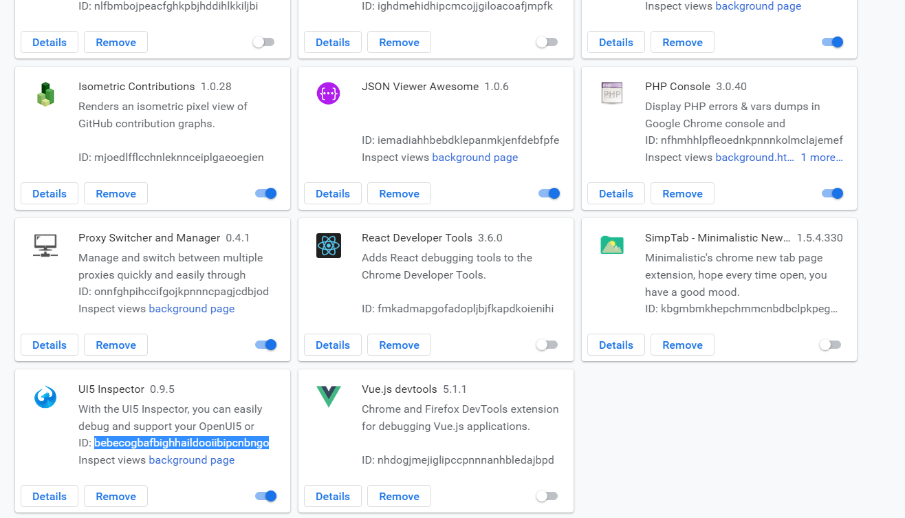Enable the SimpTab extension toggle
The image size is (905, 518).
pos(830,345)
